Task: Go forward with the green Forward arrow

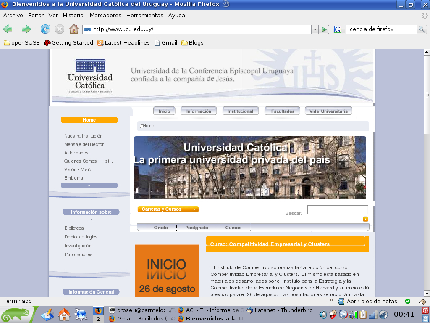Action: click(x=26, y=29)
